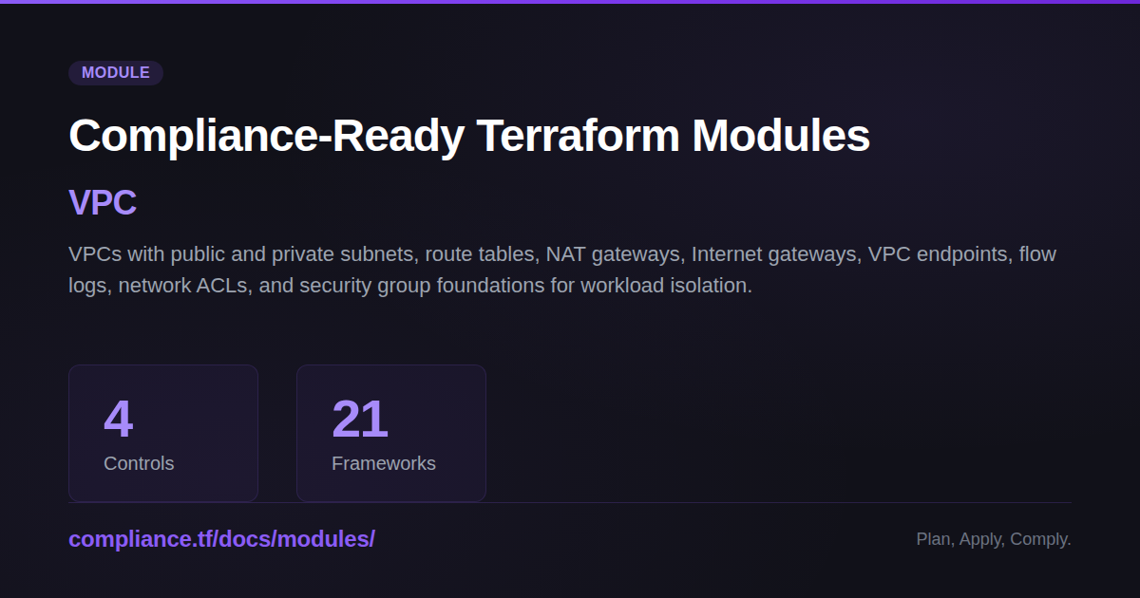Open the 4 Controls stat card
1140x598 pixels.
point(163,433)
